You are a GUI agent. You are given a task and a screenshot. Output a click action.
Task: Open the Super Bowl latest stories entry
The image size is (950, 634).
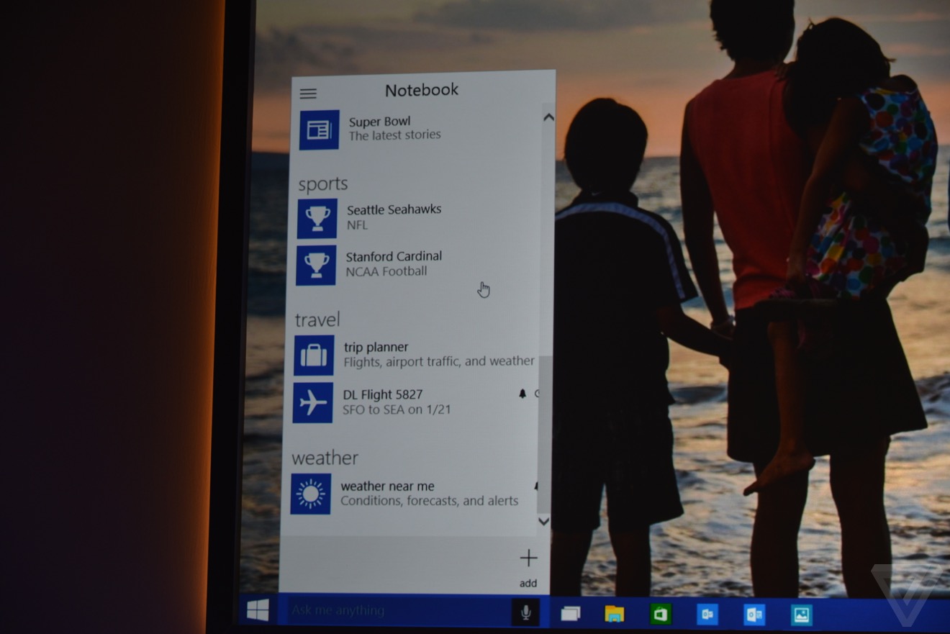coord(394,128)
